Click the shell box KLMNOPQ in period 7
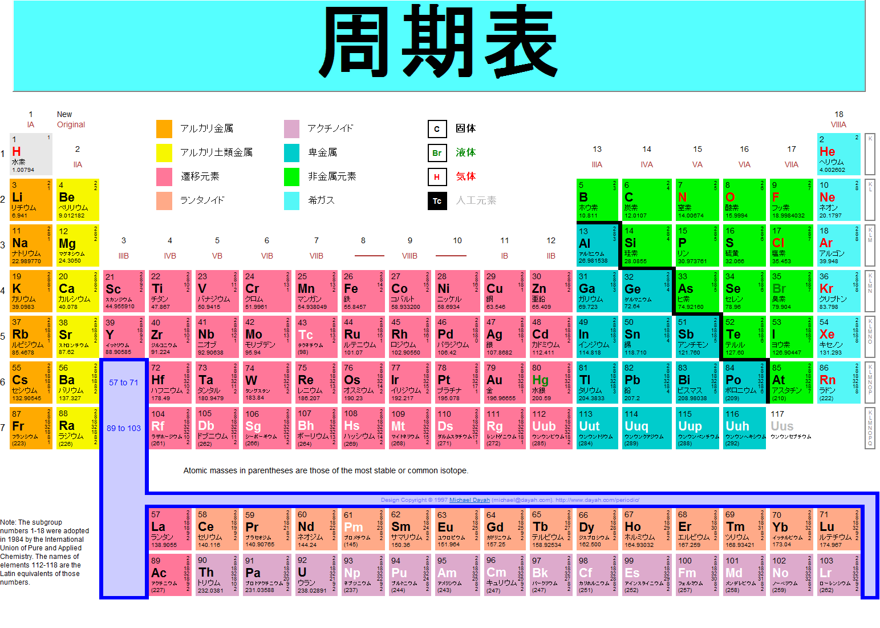 click(x=870, y=428)
